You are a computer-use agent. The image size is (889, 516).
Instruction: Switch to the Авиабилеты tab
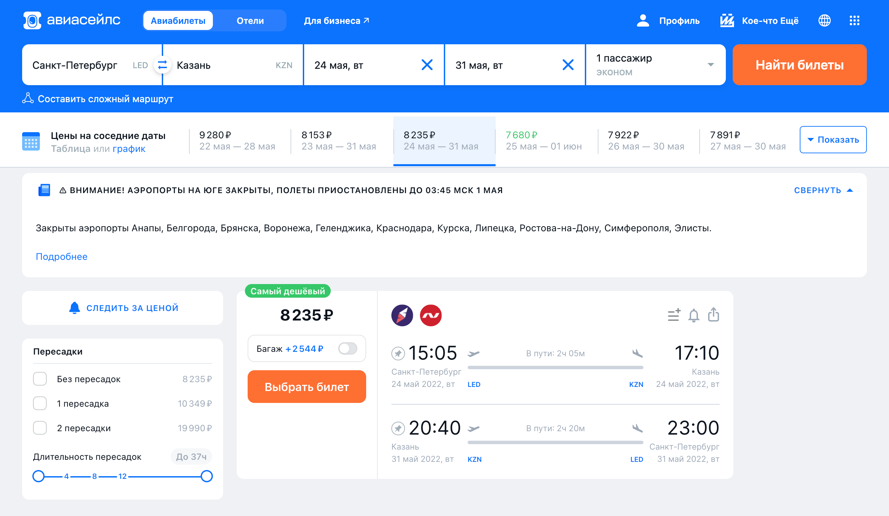click(x=178, y=20)
